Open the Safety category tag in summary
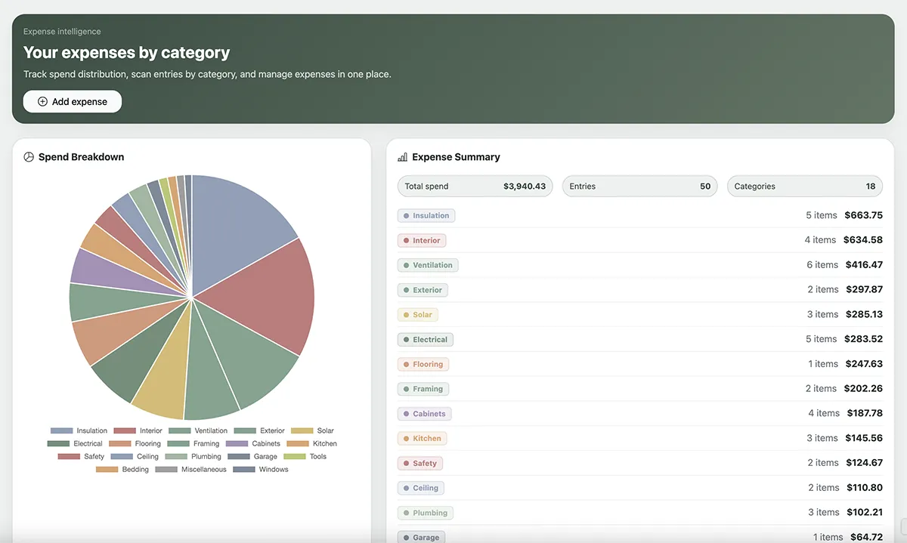 [420, 464]
